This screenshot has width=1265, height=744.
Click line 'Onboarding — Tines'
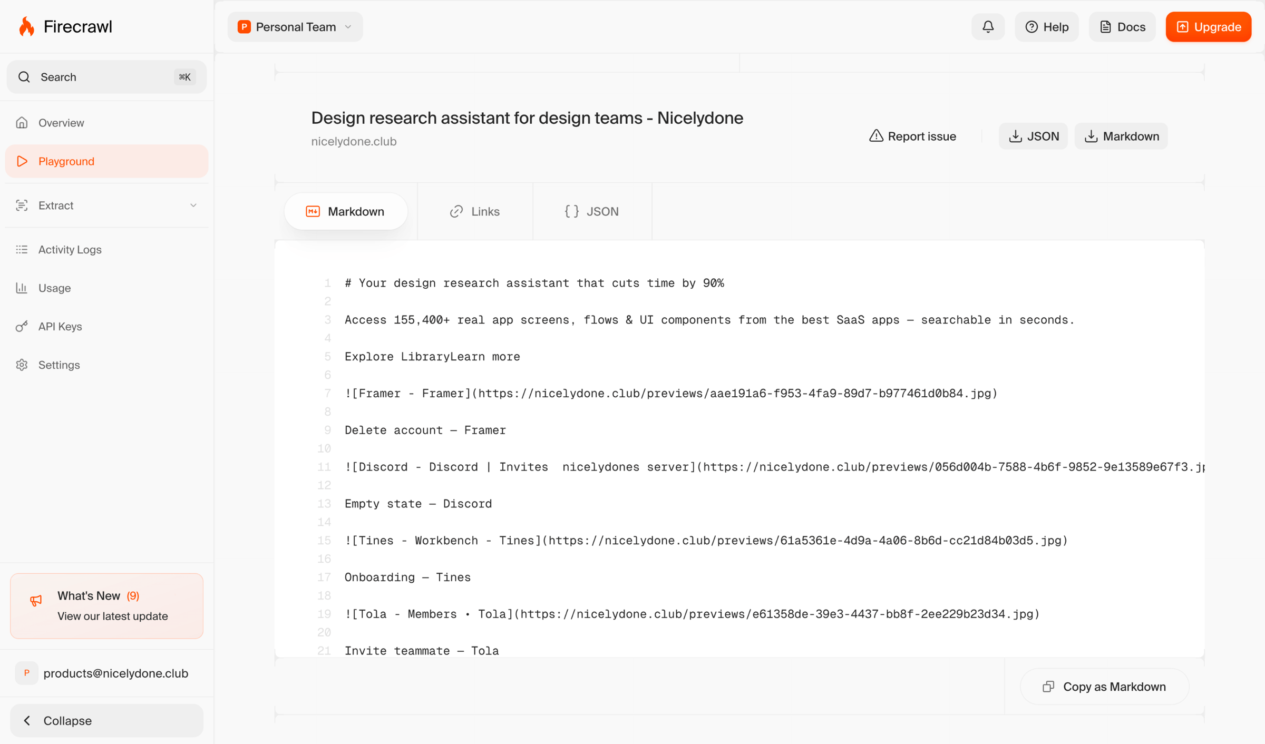[407, 577]
